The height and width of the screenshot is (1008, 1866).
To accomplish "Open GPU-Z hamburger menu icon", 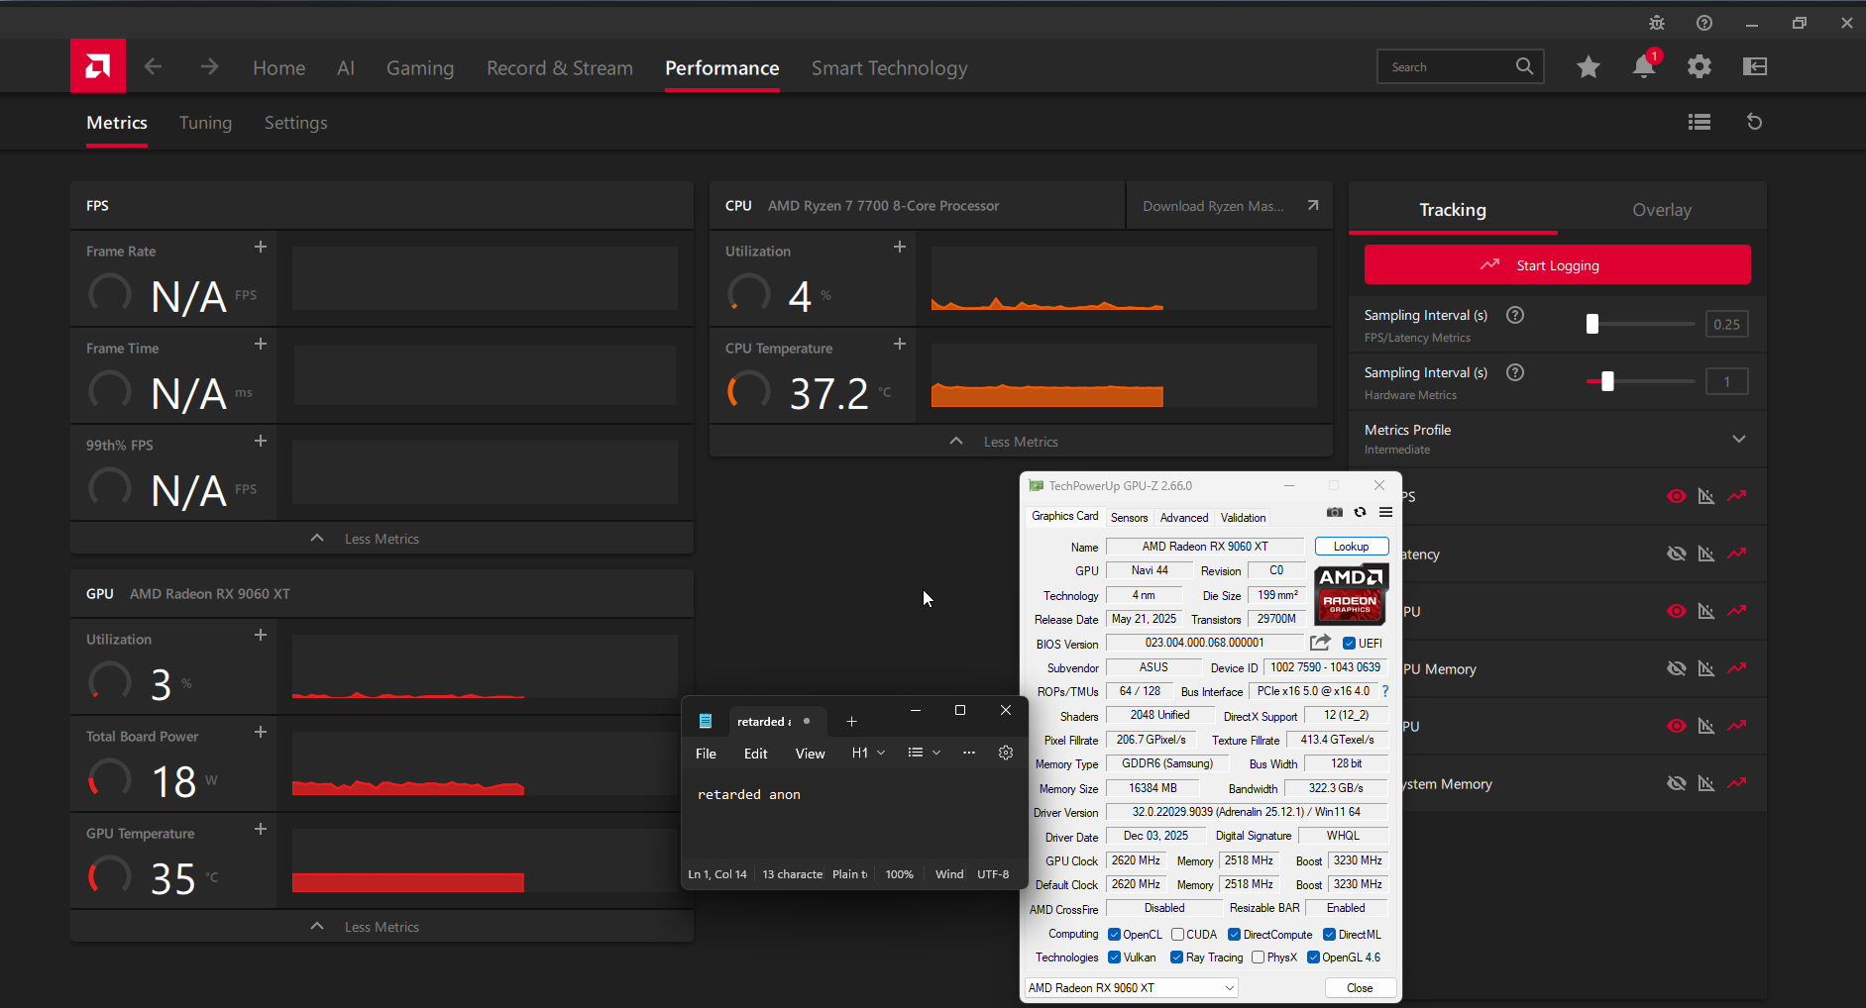I will 1385,512.
